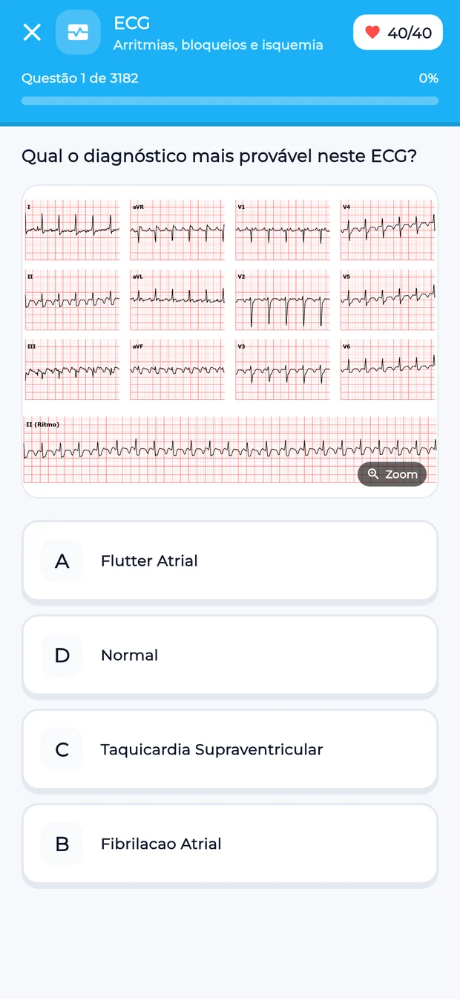
Task: Choose Flutter Atrial as the diagnosis
Action: (230, 561)
